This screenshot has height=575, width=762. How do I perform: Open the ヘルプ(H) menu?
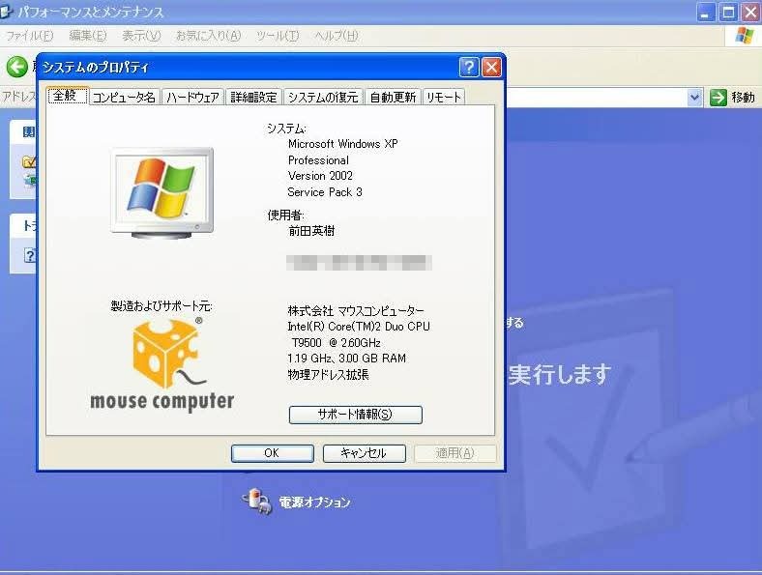click(x=336, y=36)
